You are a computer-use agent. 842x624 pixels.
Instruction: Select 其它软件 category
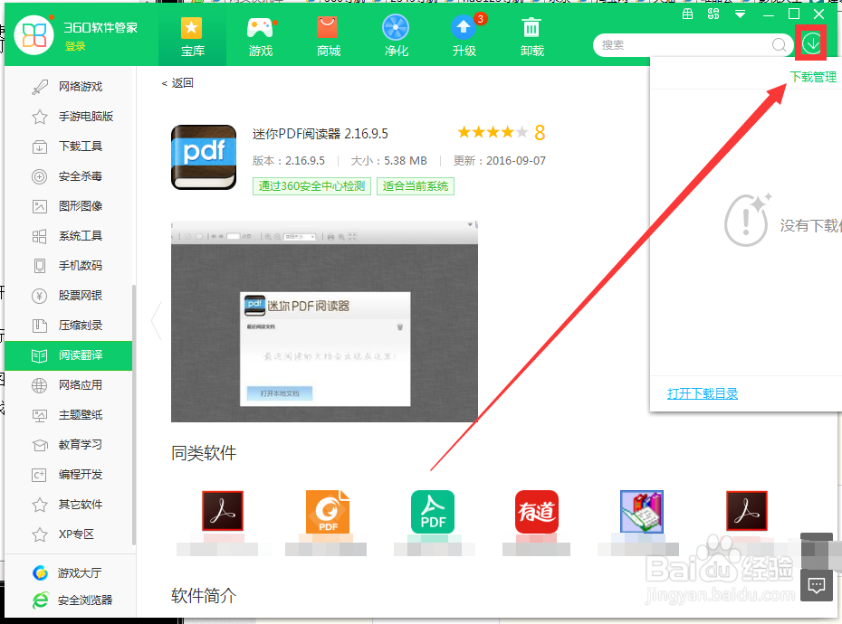pyautogui.click(x=68, y=505)
